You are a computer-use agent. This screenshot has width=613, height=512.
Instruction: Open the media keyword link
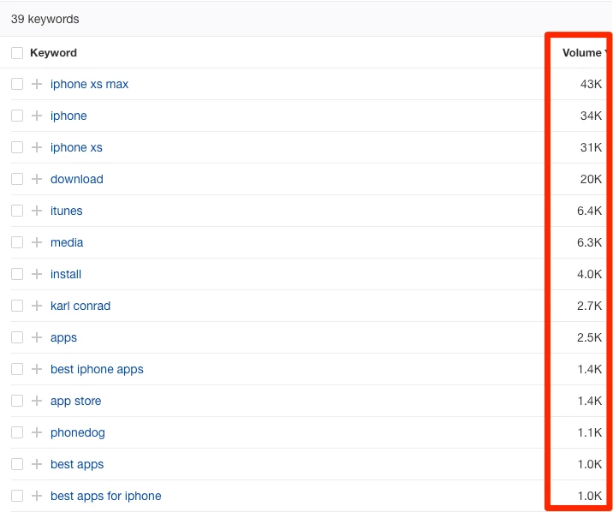point(67,242)
